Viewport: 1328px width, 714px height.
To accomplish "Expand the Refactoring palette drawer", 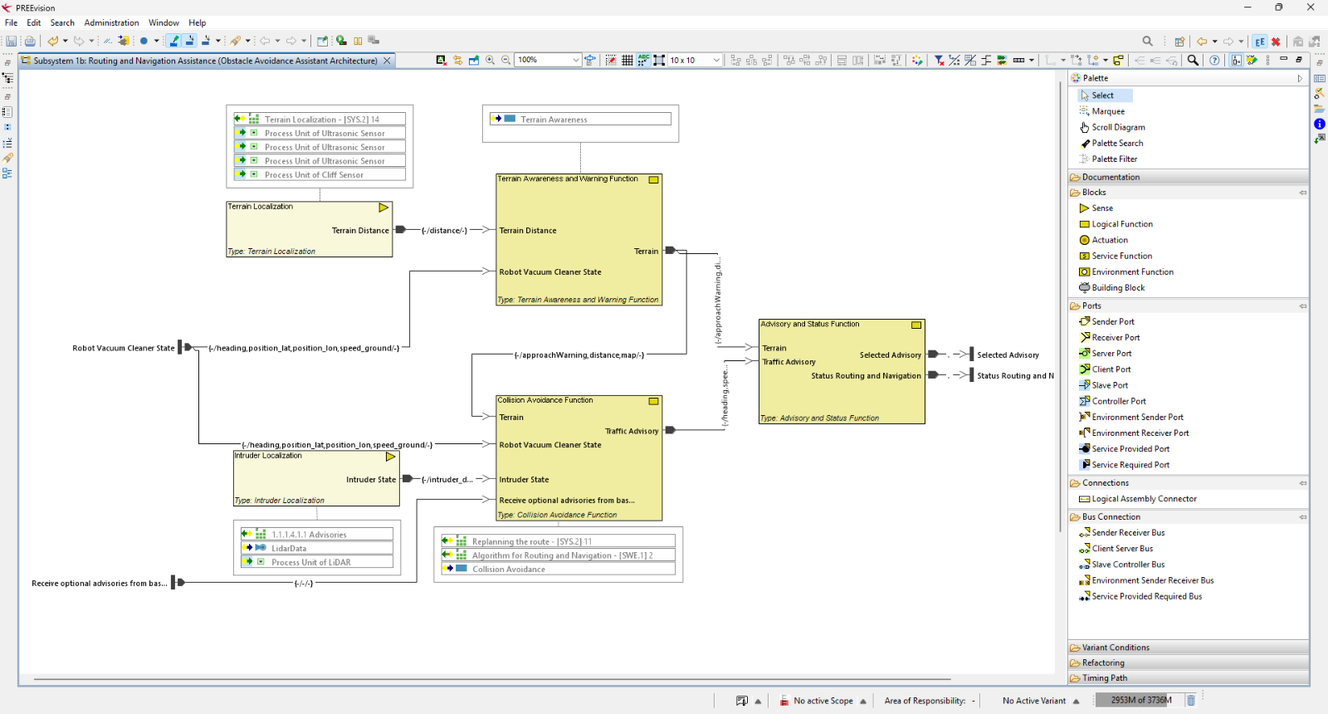I will click(1188, 663).
